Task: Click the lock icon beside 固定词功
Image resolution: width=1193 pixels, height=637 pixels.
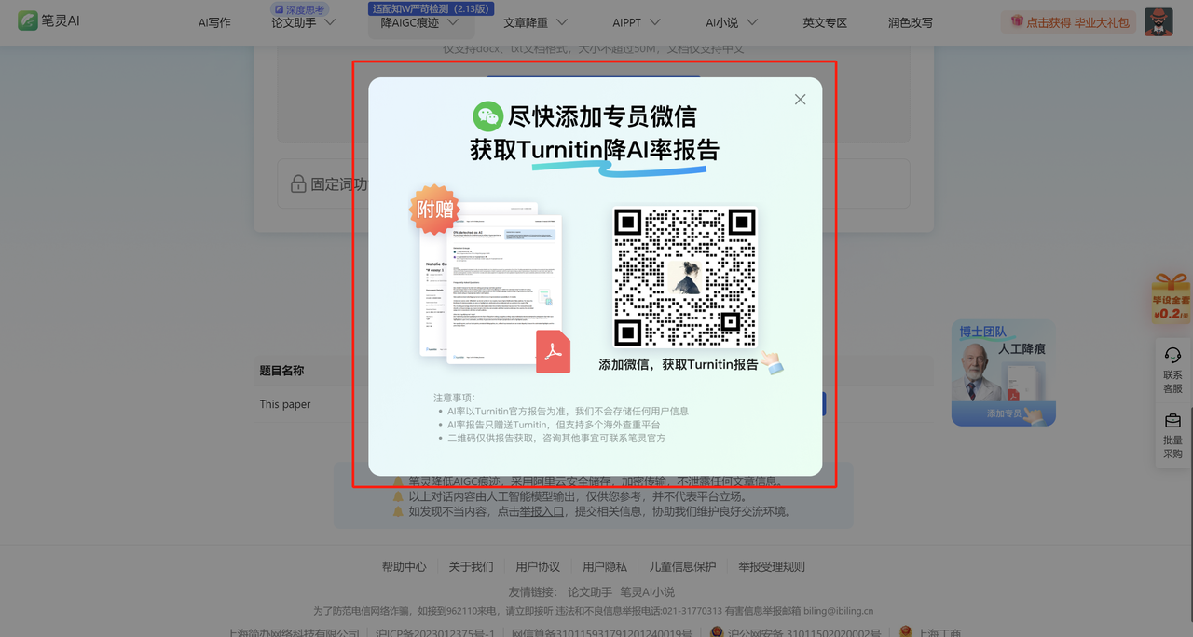Action: [x=298, y=184]
